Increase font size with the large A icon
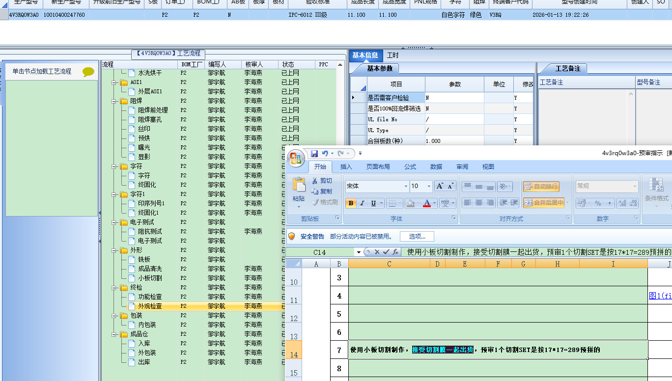This screenshot has width=672, height=381. click(440, 186)
